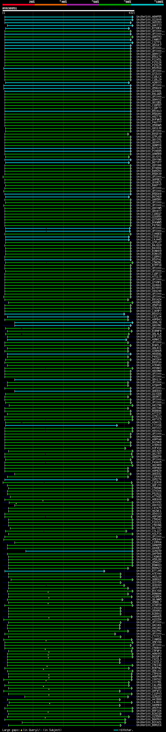Click the UniRef100_Q5XUC7 label
The height and width of the screenshot is (732, 166).
(x=149, y=45)
